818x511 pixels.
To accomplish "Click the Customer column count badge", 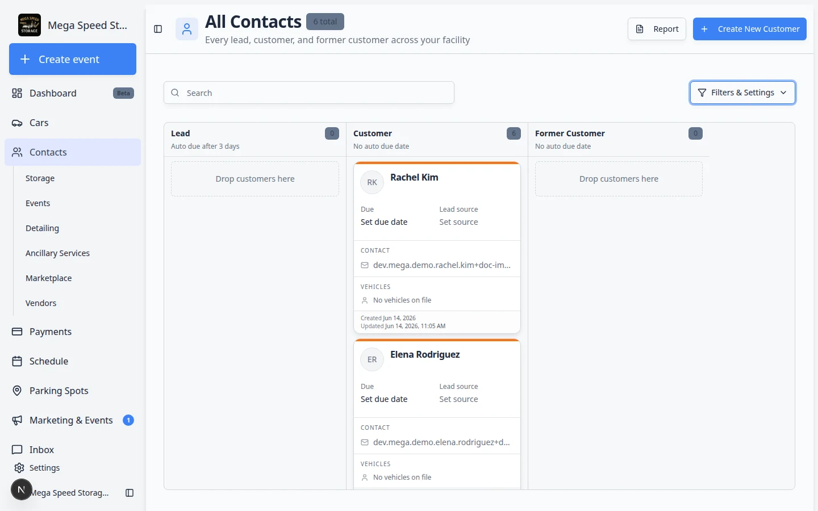I will (x=514, y=133).
